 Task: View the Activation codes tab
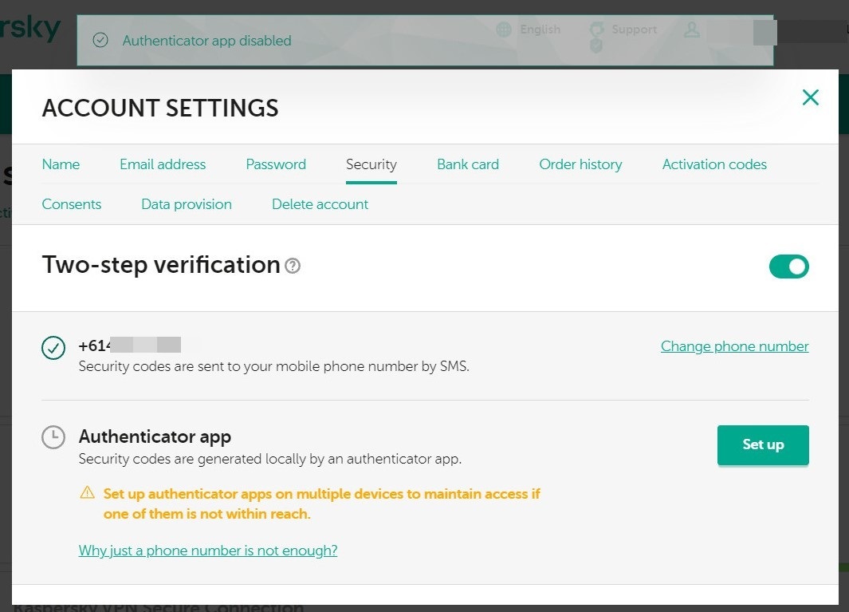coord(714,164)
